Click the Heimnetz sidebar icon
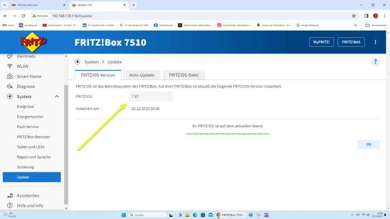This screenshot has width=390, height=219. tap(9, 56)
